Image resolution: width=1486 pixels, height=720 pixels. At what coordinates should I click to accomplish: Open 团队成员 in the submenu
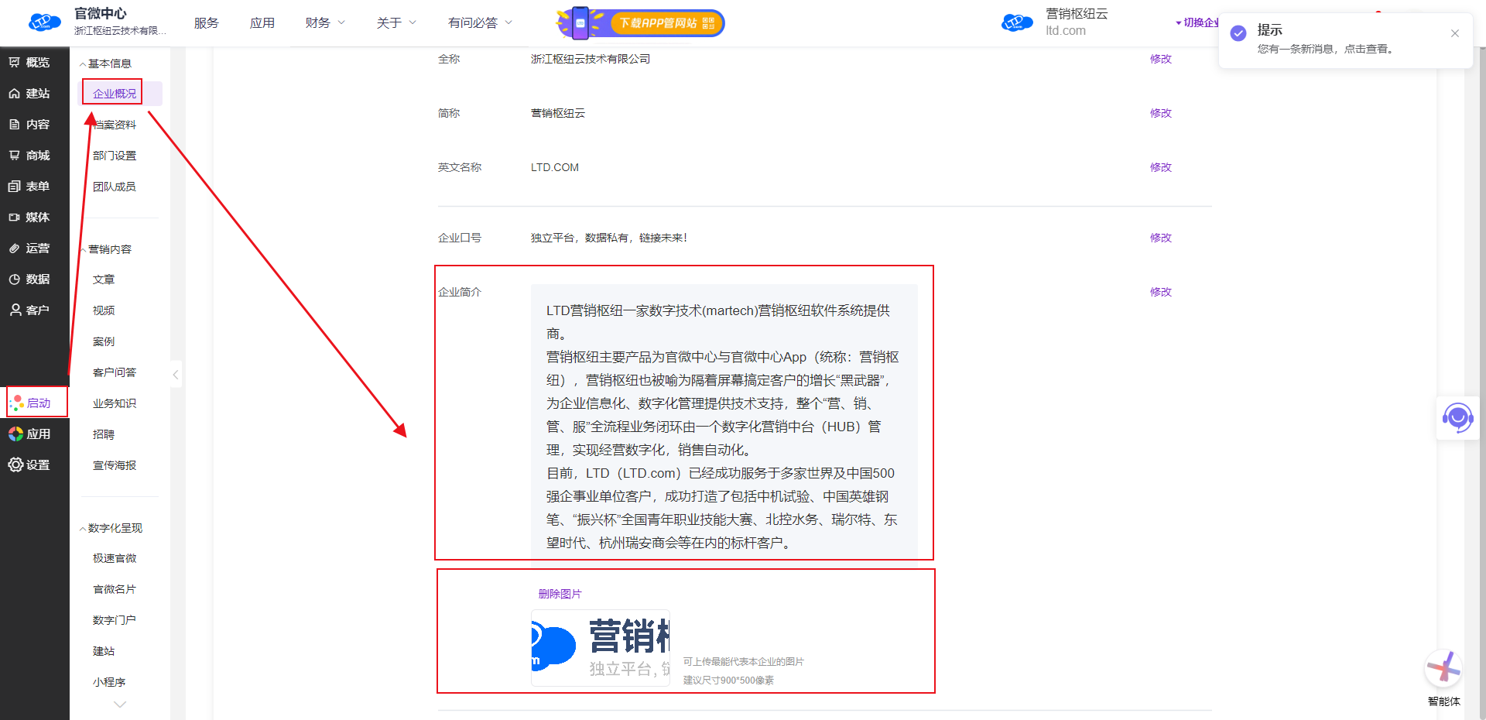click(x=115, y=187)
